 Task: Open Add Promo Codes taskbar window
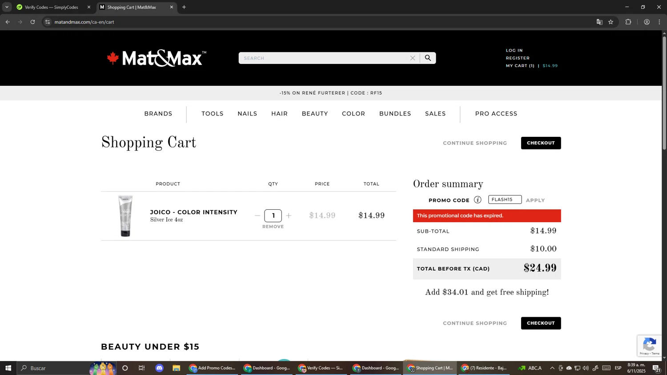(x=213, y=368)
